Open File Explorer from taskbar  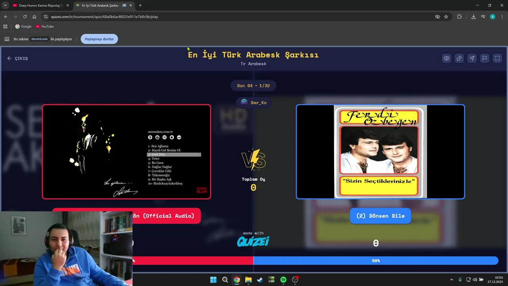coord(248,280)
